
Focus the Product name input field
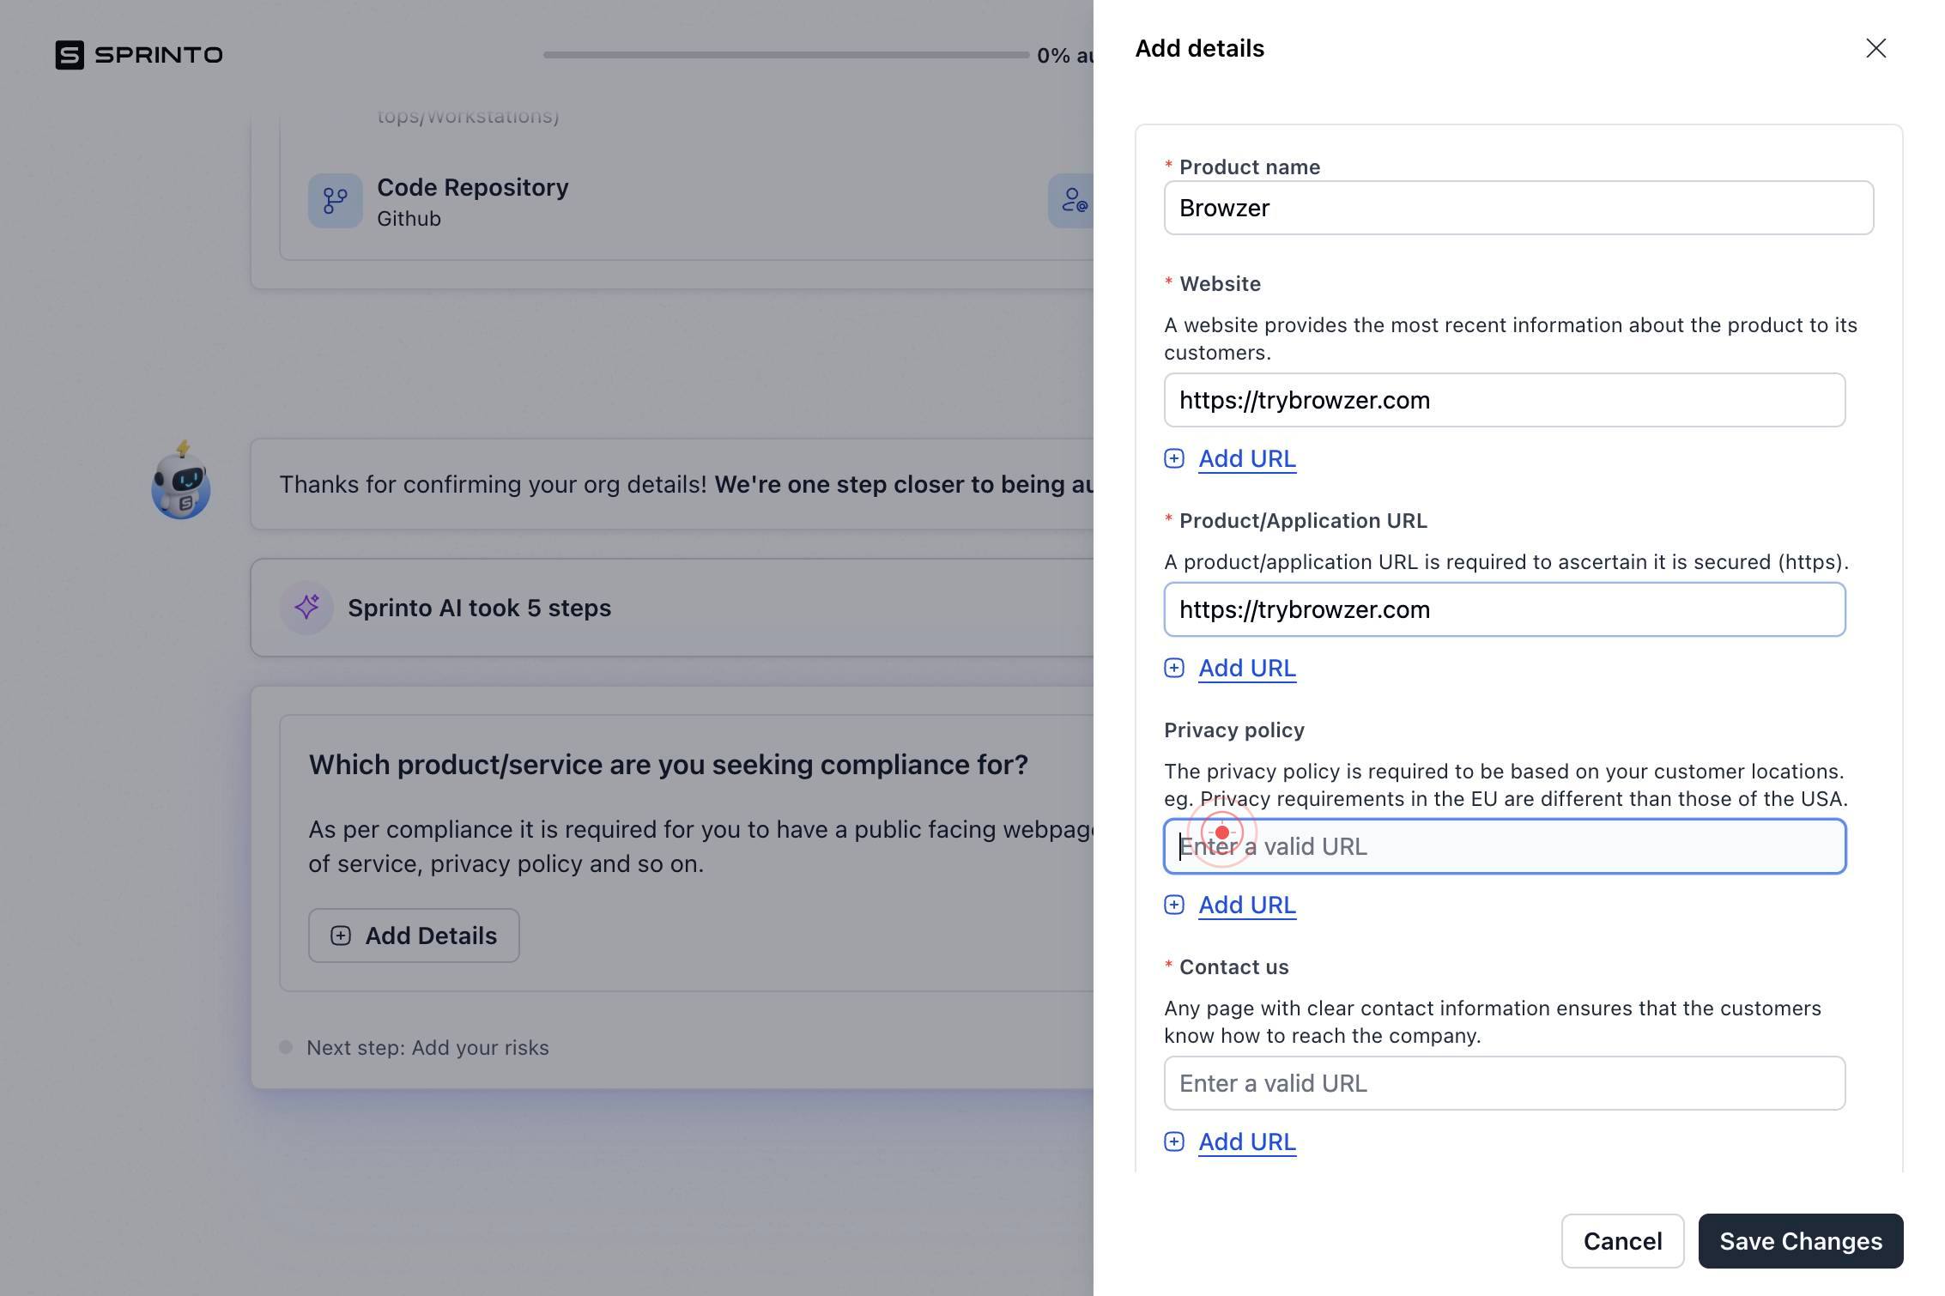(1518, 208)
